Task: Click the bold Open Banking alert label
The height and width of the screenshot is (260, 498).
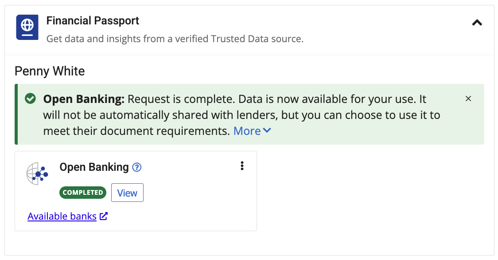Action: (x=84, y=99)
